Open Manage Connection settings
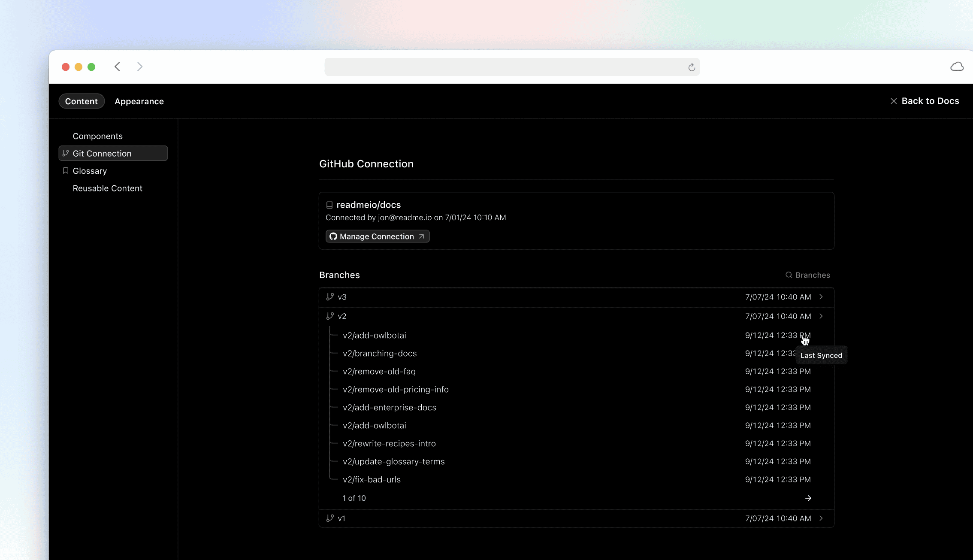This screenshot has width=973, height=560. pyautogui.click(x=377, y=236)
